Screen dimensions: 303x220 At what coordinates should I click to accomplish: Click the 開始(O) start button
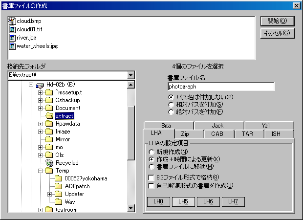click(x=277, y=21)
